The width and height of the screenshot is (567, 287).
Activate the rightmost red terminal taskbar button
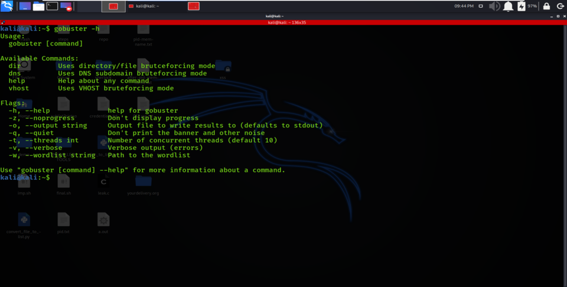[x=194, y=6]
